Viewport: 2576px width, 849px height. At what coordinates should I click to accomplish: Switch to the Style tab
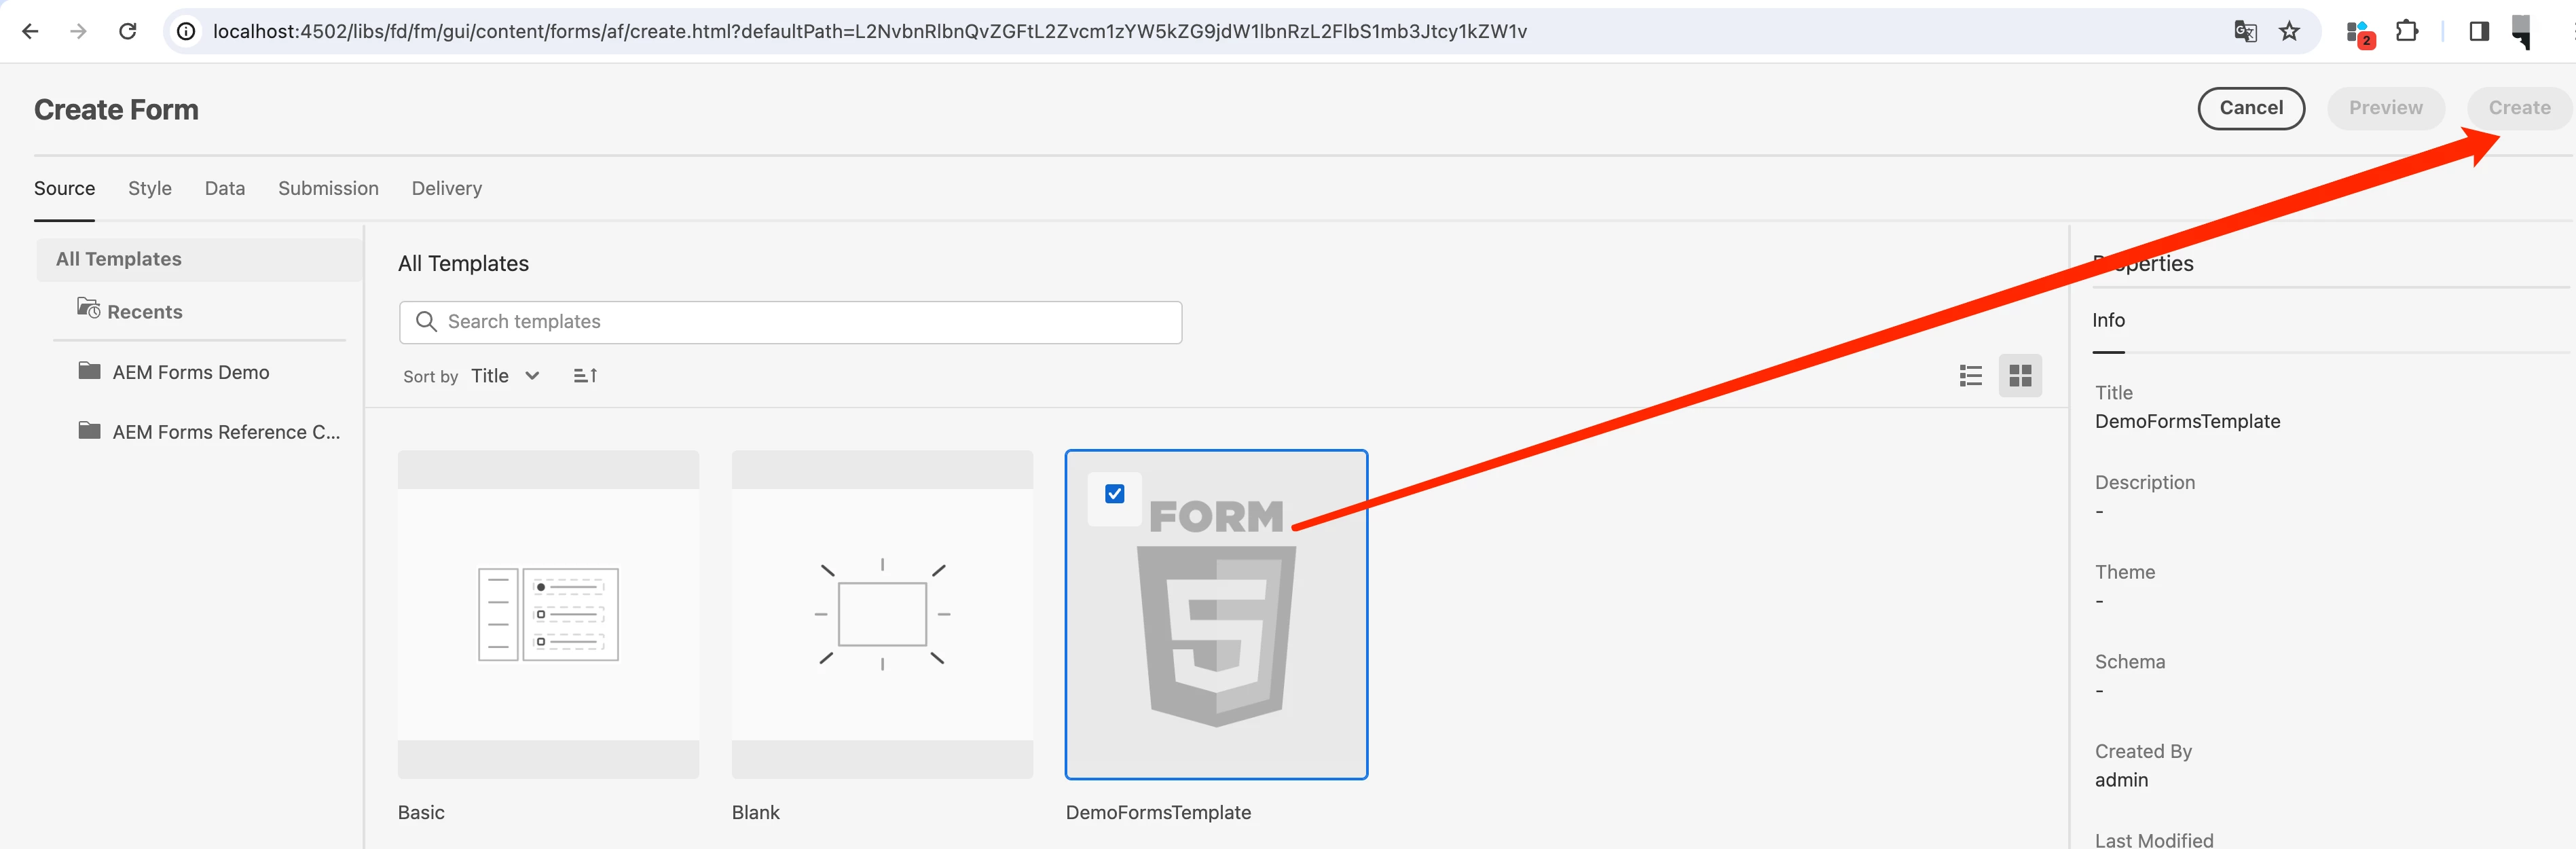[x=150, y=188]
